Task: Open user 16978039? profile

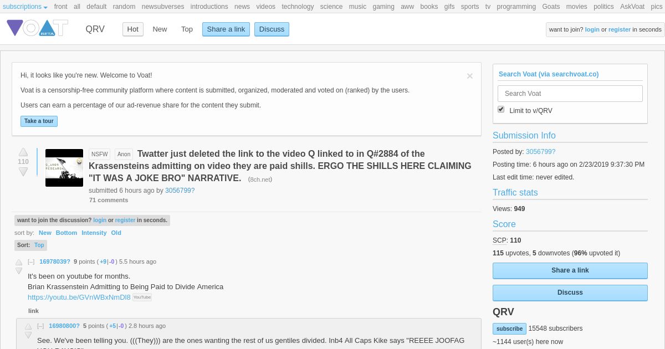Action: [55, 261]
